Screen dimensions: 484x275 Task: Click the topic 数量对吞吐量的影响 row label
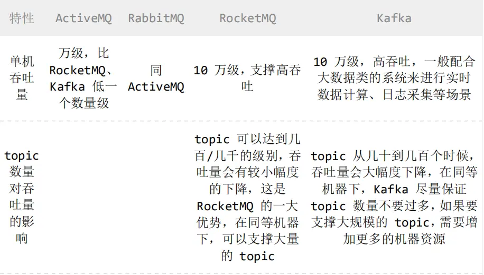pyautogui.click(x=22, y=197)
